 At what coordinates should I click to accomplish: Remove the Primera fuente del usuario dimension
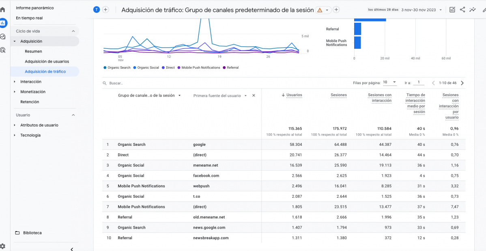(254, 95)
